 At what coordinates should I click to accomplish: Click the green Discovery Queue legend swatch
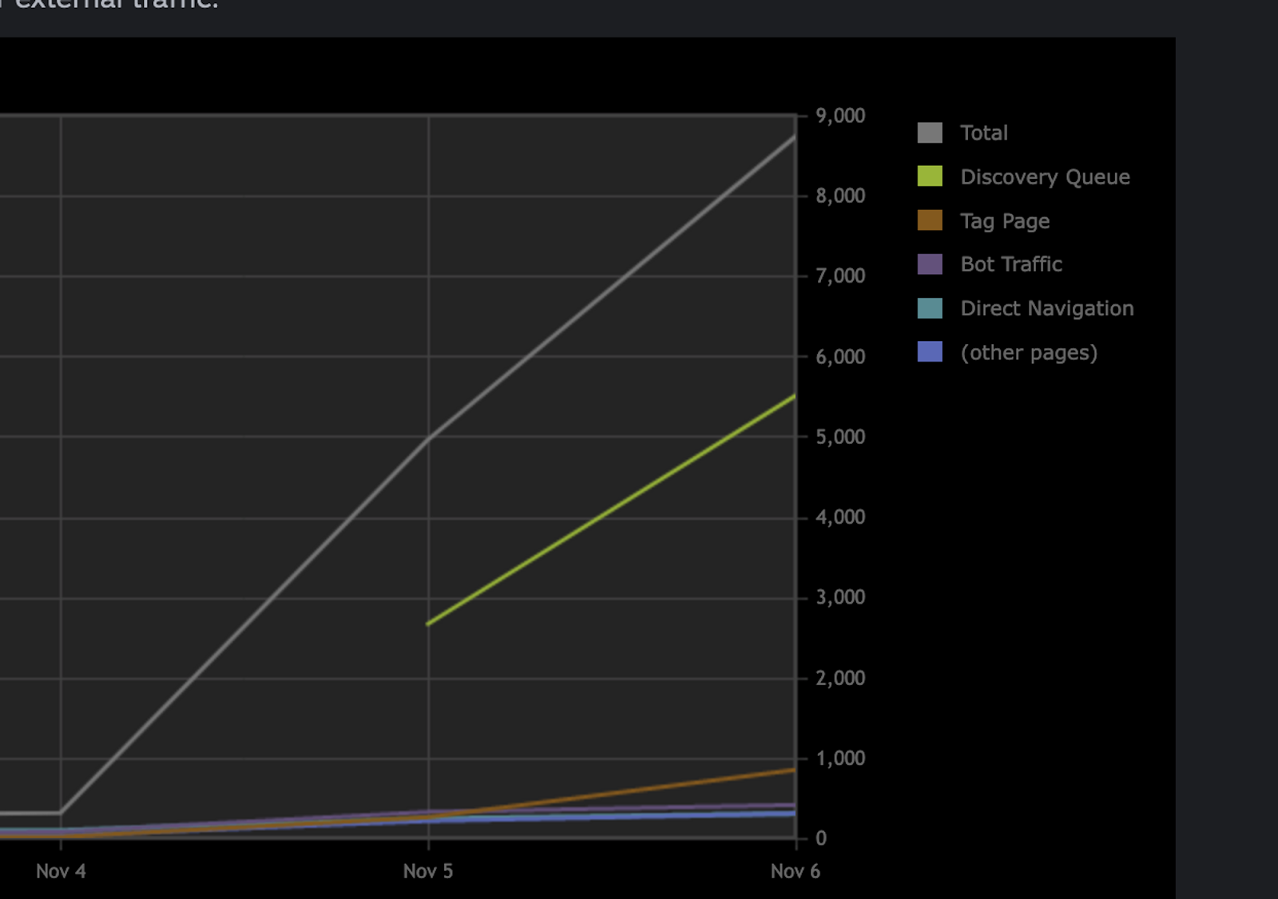tap(930, 176)
